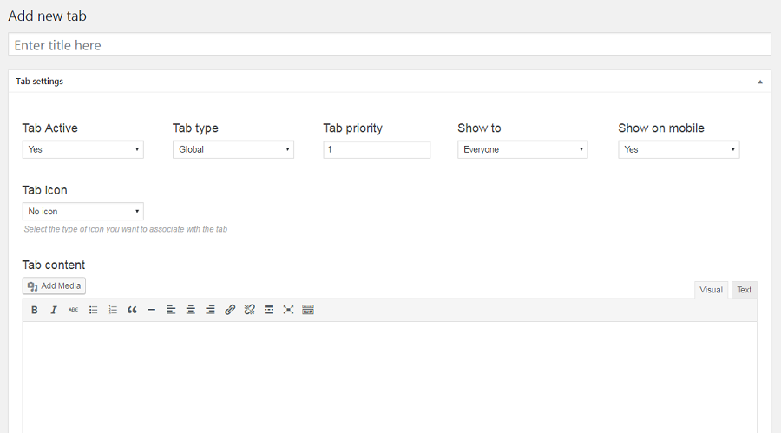The height and width of the screenshot is (433, 781).
Task: Open the Show to dropdown
Action: coord(522,149)
